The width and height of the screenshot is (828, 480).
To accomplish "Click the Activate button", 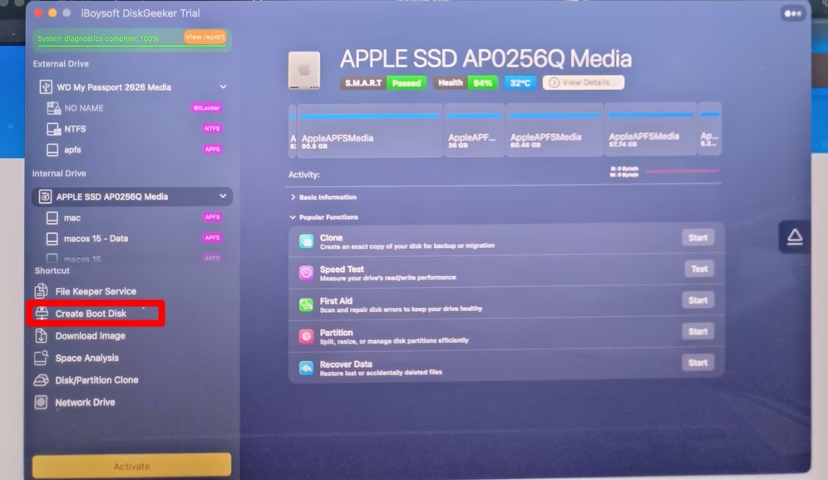I will (131, 466).
